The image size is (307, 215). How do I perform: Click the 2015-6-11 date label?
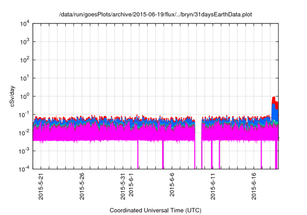(x=213, y=186)
